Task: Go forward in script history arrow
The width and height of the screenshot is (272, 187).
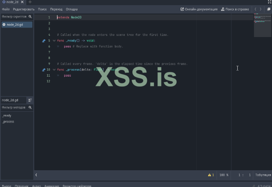Action: [x=260, y=9]
